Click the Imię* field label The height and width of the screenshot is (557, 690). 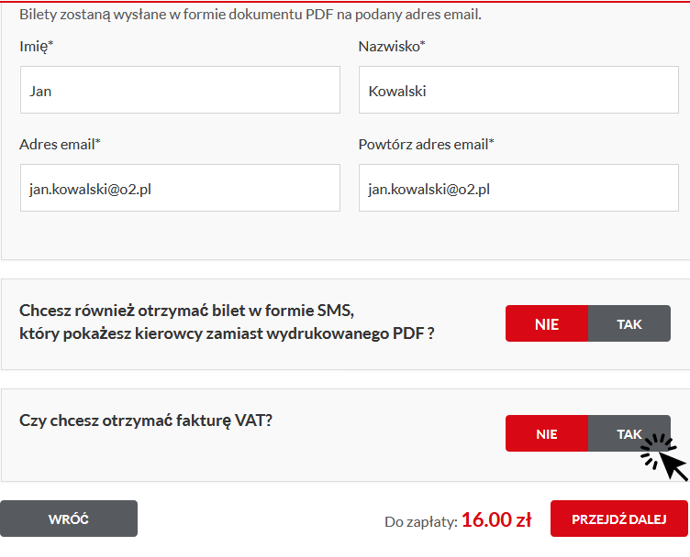(37, 47)
